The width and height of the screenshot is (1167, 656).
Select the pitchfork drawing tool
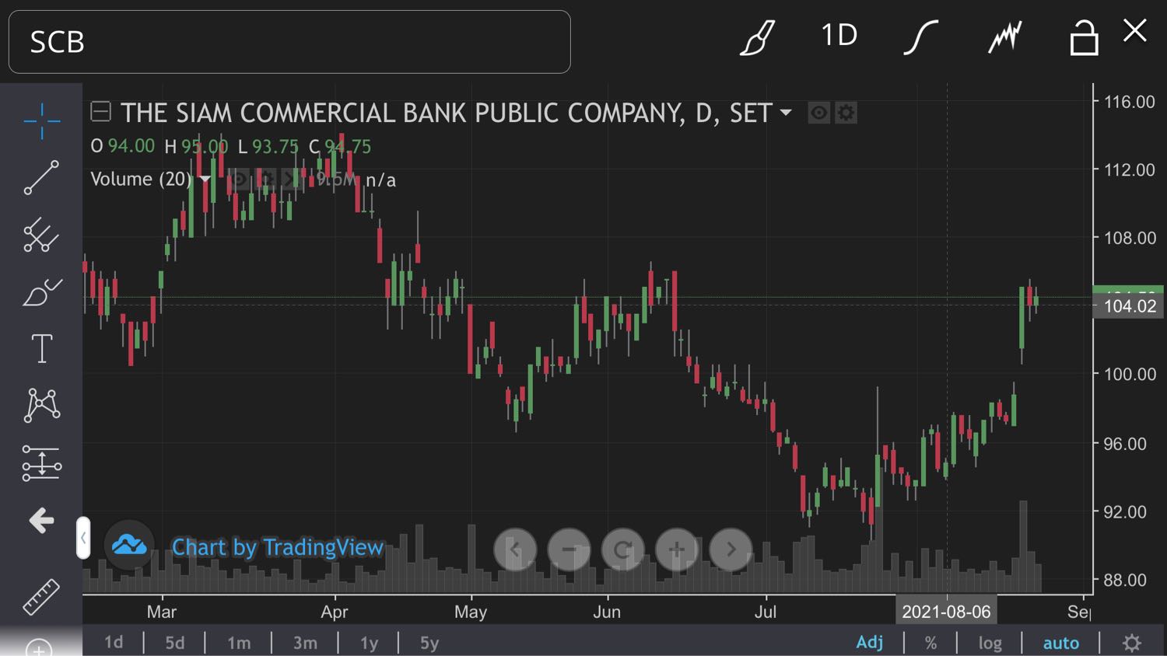pyautogui.click(x=41, y=235)
